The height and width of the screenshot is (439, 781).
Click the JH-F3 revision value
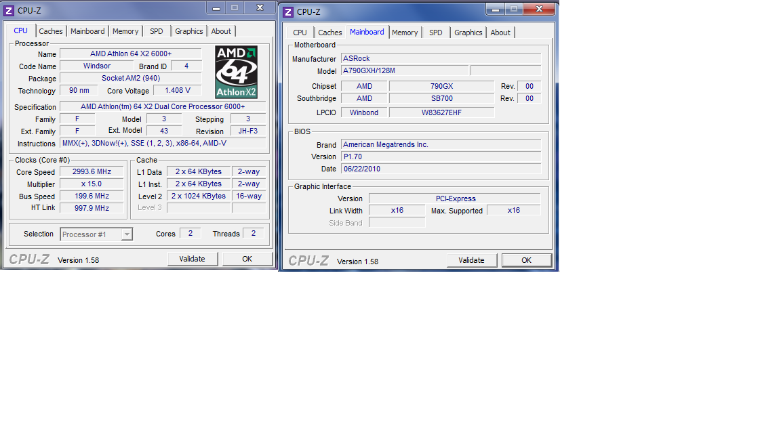248,131
